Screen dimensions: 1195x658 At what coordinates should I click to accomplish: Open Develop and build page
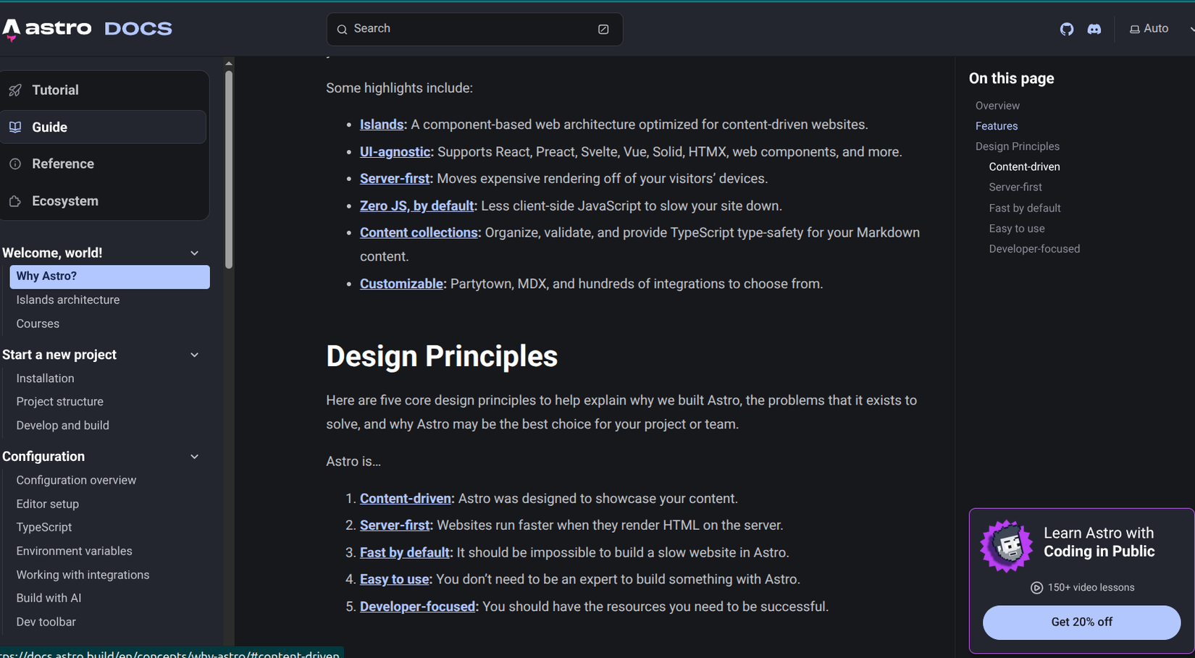pos(62,426)
